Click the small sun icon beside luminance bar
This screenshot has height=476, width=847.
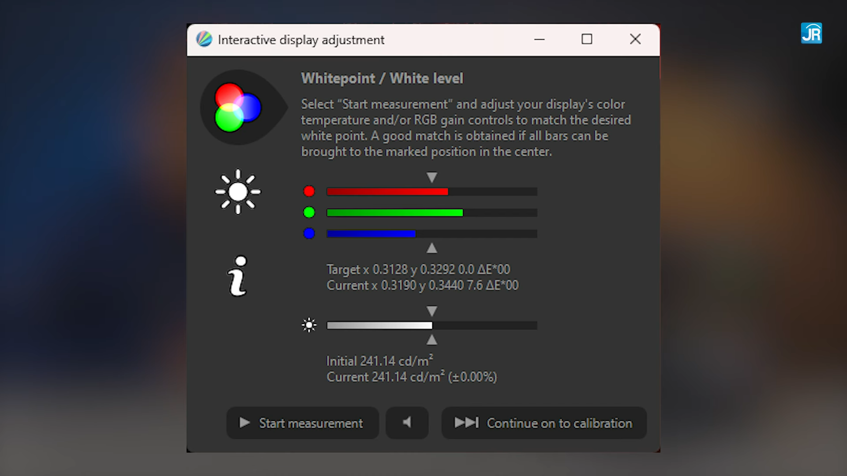click(309, 325)
